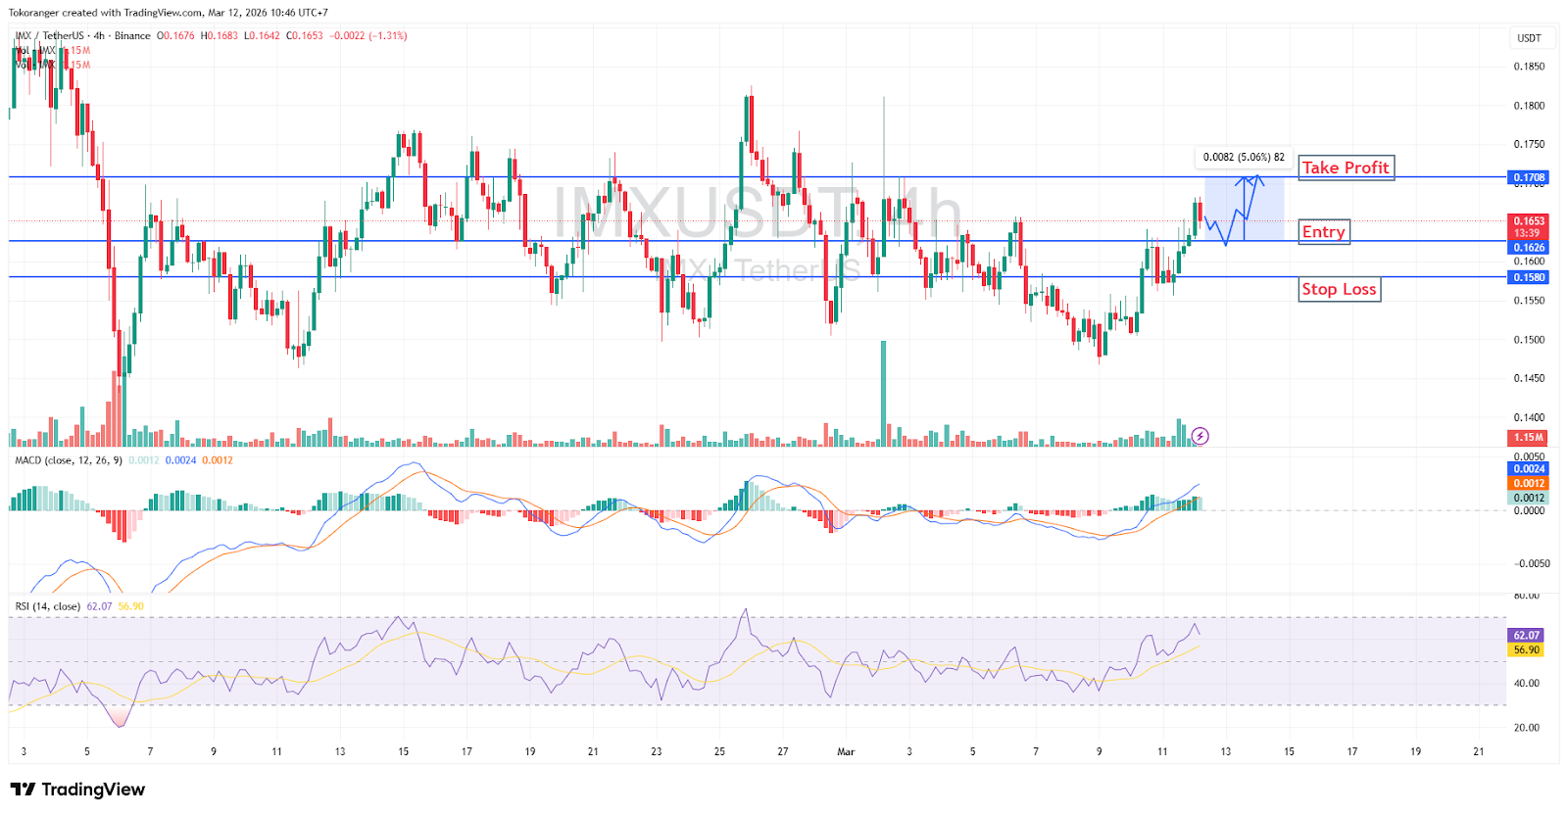
Task: Select the MACD indicator legend label
Action: click(x=68, y=460)
